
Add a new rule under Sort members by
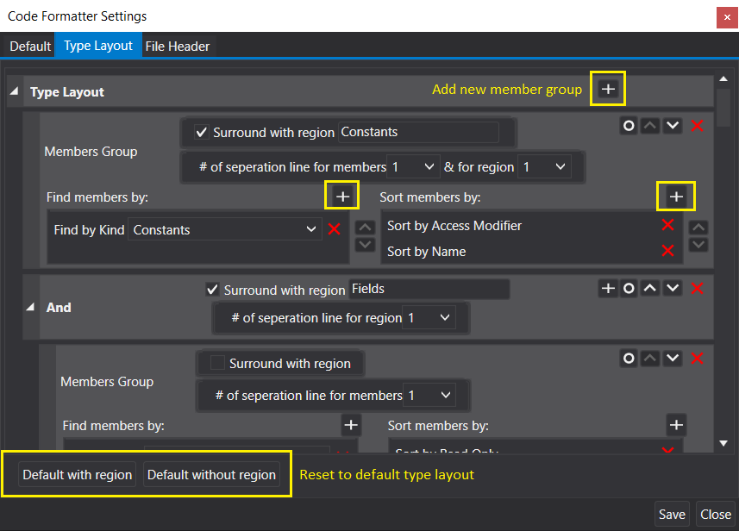[676, 196]
